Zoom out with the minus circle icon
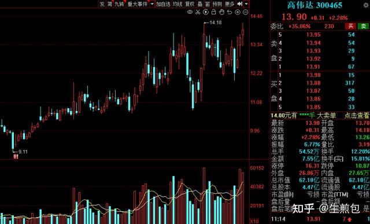 pos(245,12)
